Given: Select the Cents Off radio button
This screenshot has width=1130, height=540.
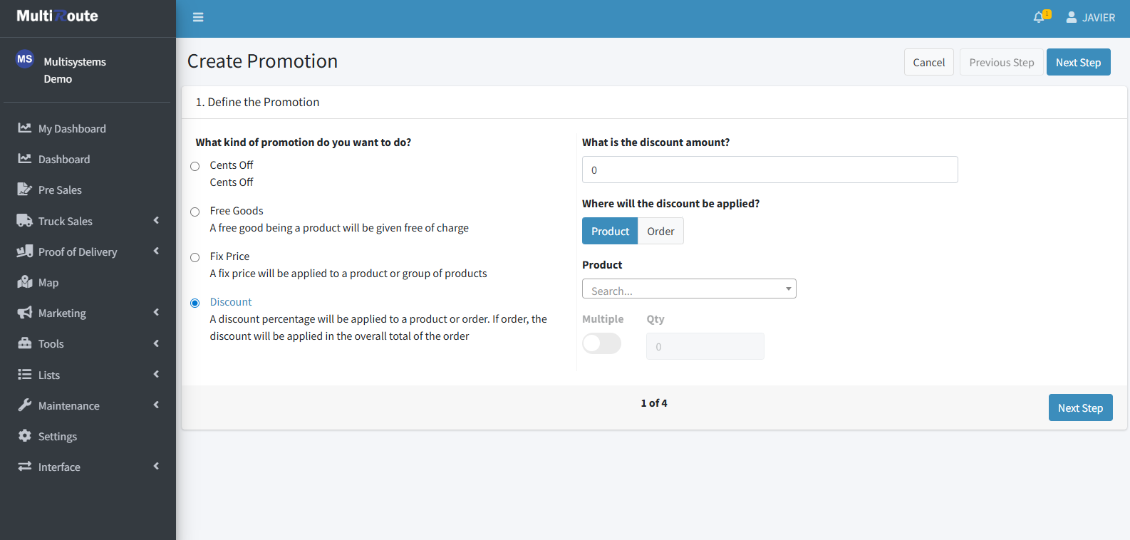Looking at the screenshot, I should pyautogui.click(x=195, y=166).
